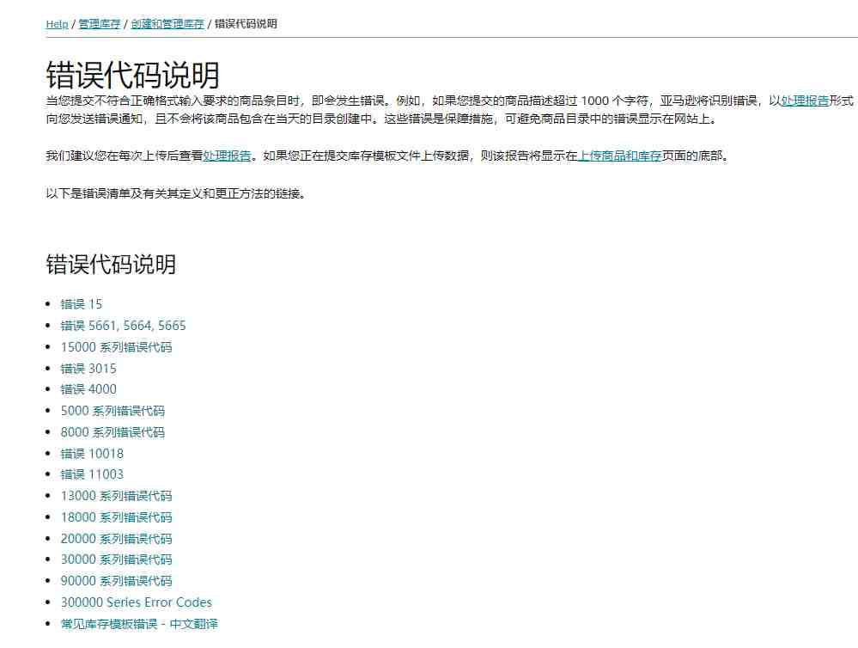
Task: Open 错误 4000 link
Action: tap(88, 389)
